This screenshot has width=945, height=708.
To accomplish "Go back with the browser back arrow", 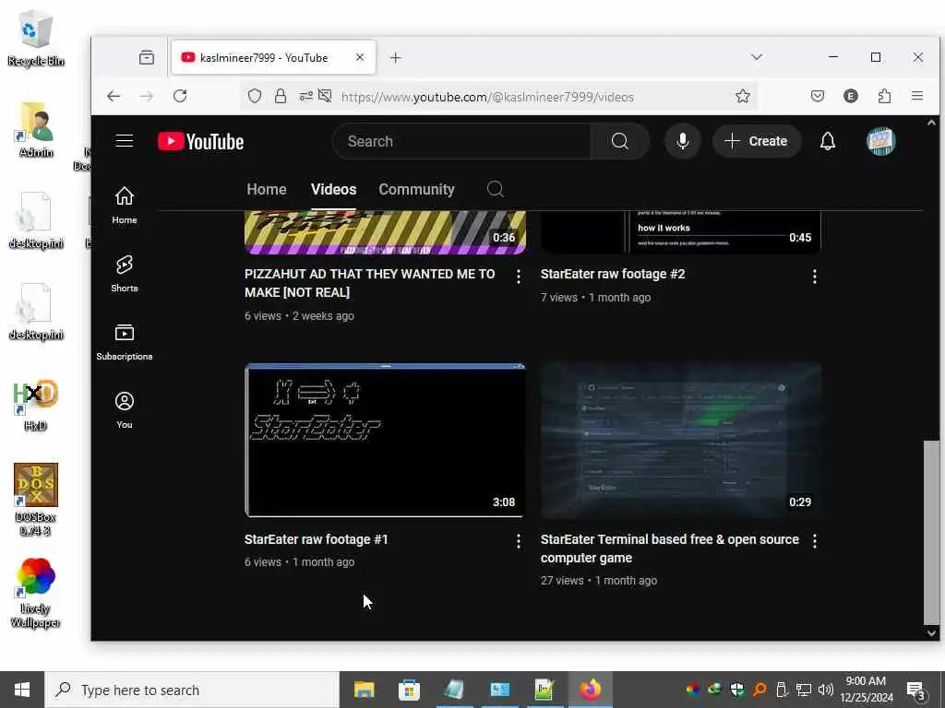I will tap(114, 96).
